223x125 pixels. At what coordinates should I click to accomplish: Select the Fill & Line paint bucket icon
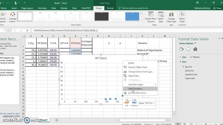pyautogui.click(x=181, y=49)
